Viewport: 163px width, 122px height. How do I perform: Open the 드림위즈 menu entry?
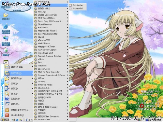[51, 110]
